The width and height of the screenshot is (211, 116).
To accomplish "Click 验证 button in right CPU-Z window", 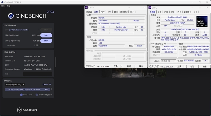I will click(193, 66).
